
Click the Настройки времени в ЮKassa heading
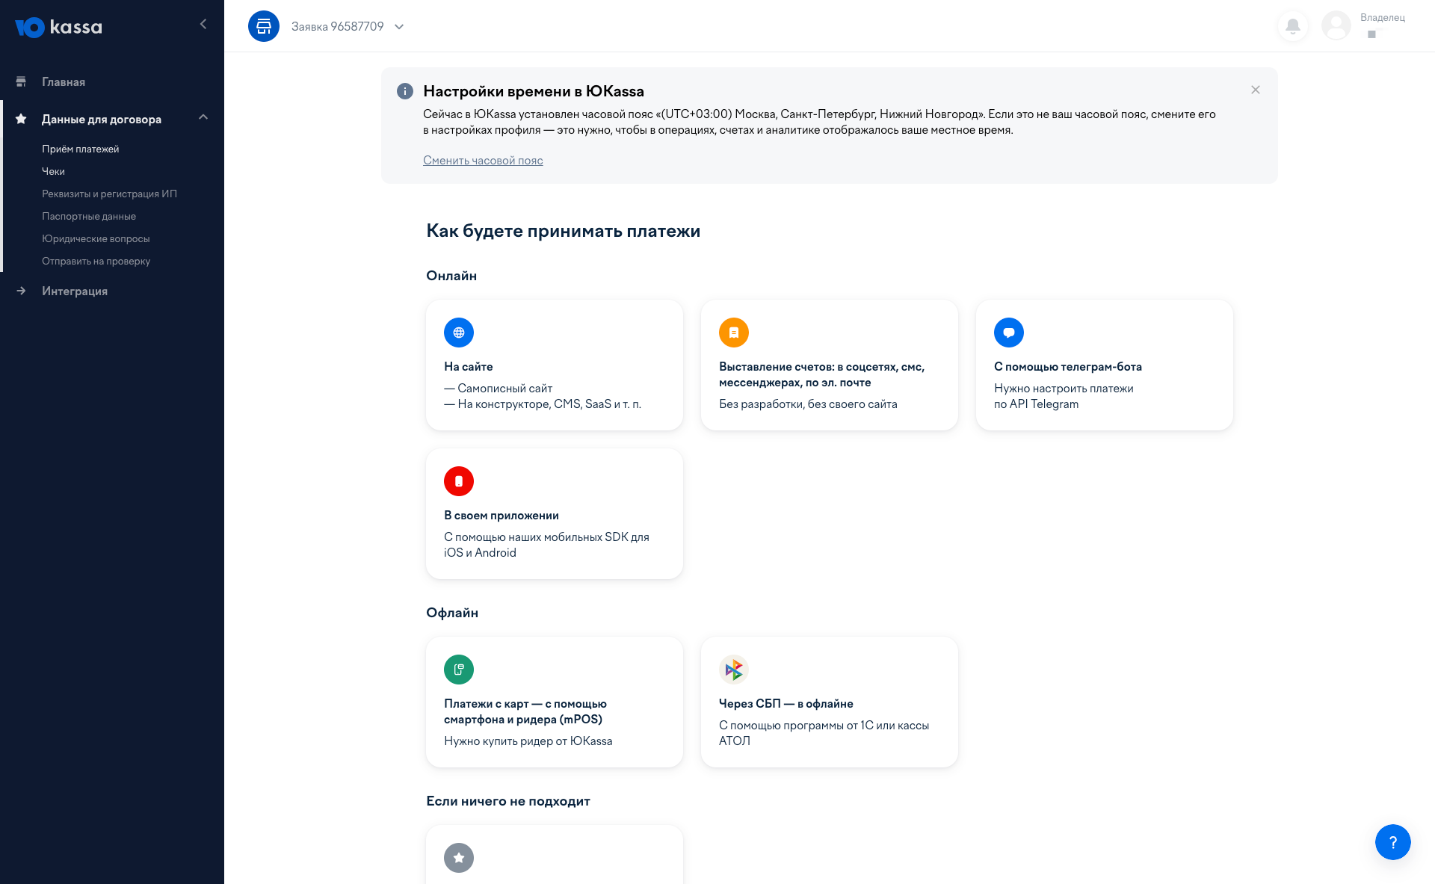pyautogui.click(x=534, y=91)
